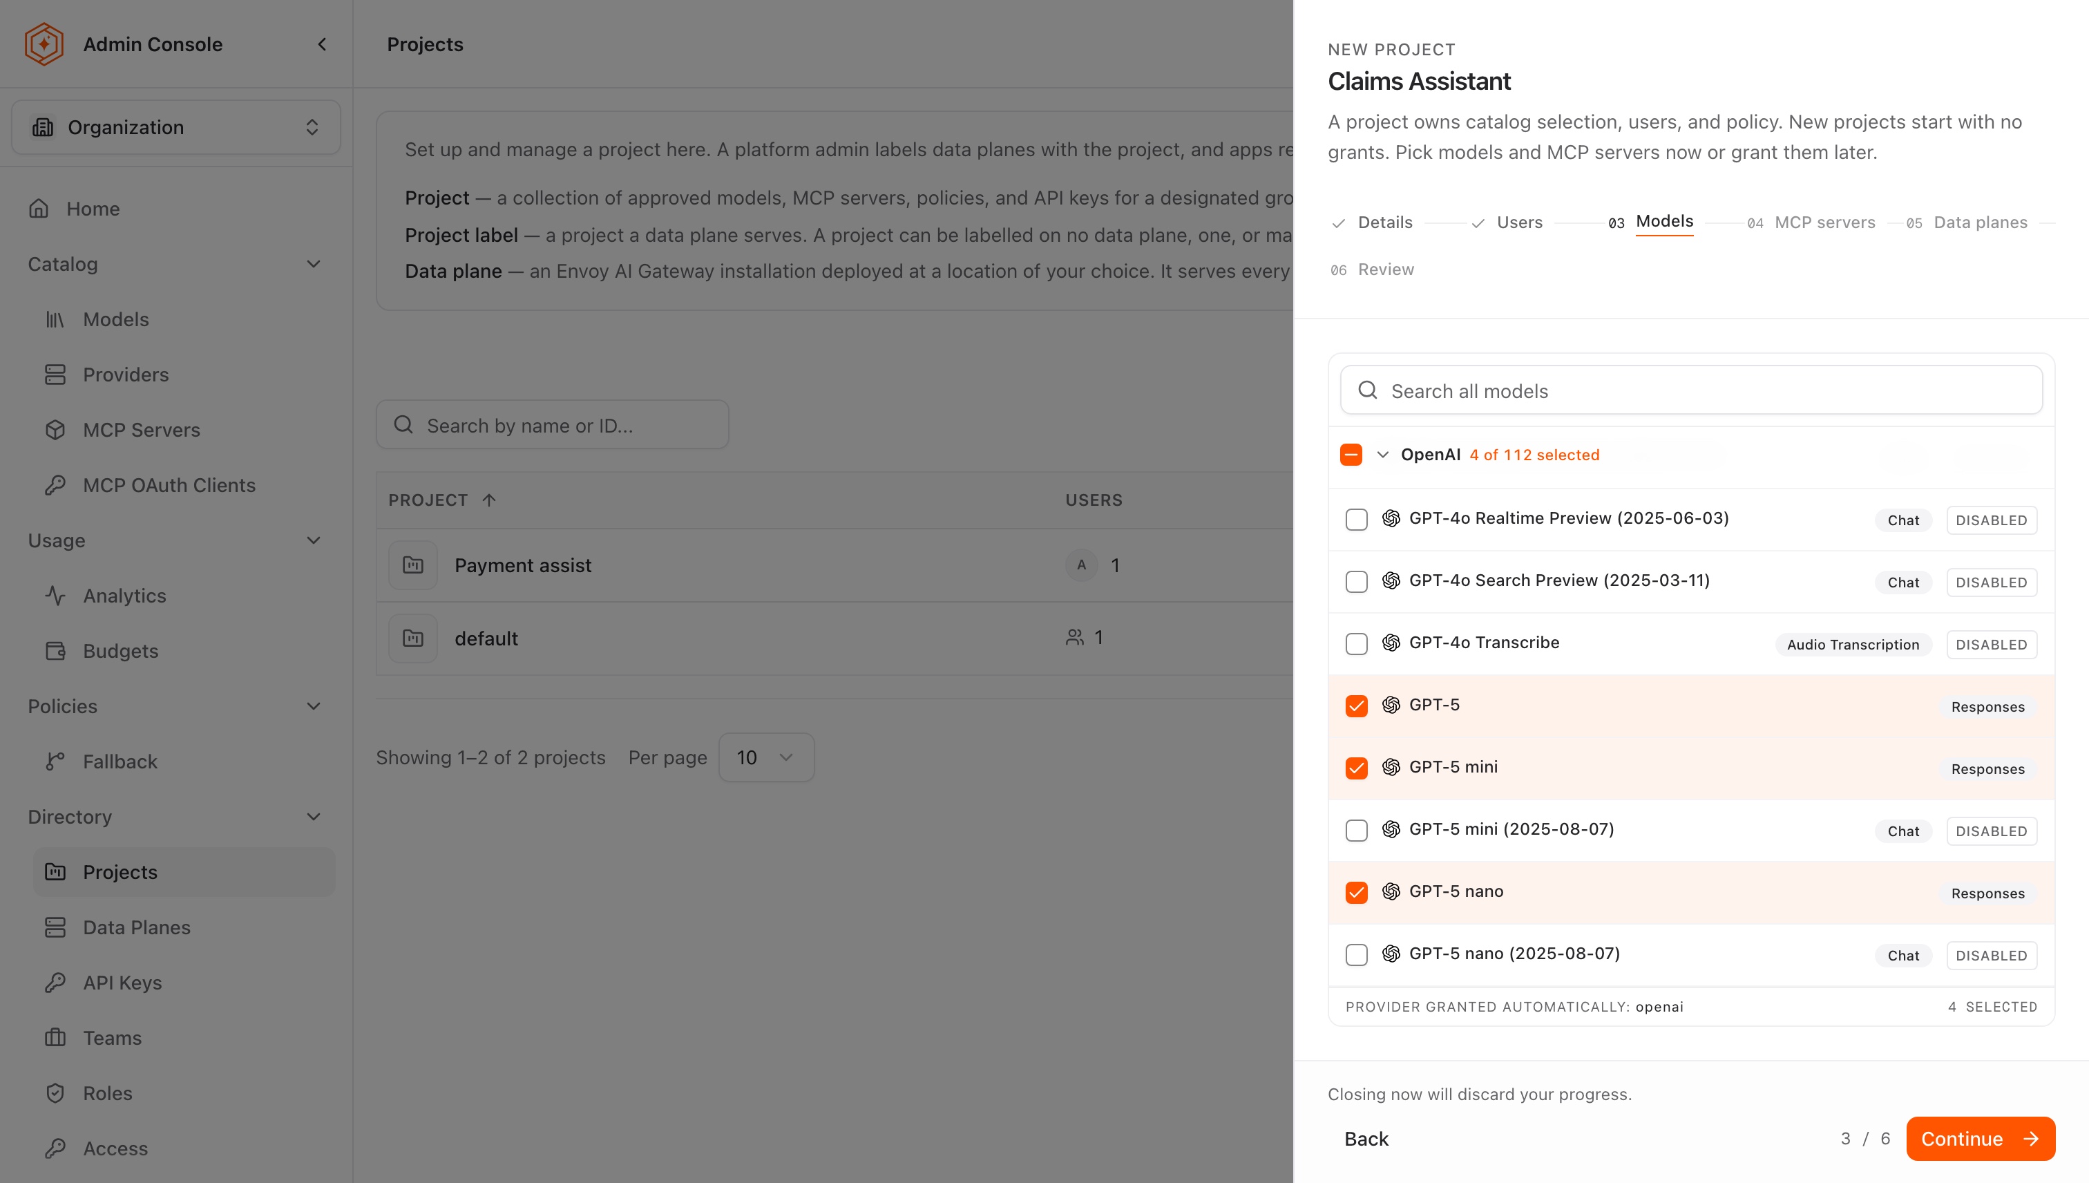
Task: Click the default project folder icon
Action: click(x=412, y=638)
